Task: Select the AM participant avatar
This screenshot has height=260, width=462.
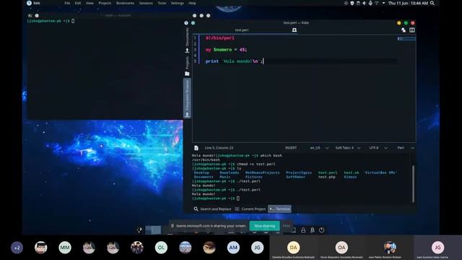Action: 233,248
